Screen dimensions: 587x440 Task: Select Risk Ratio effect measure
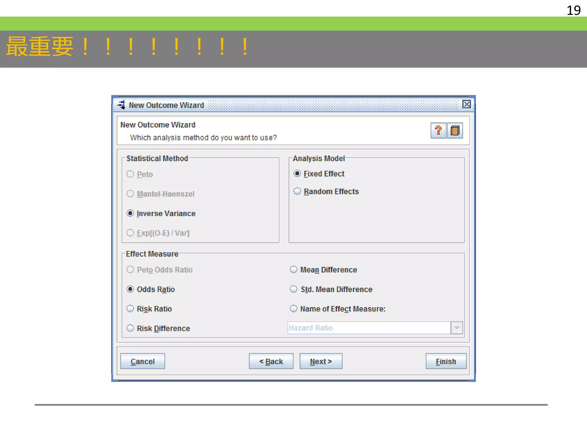point(130,309)
